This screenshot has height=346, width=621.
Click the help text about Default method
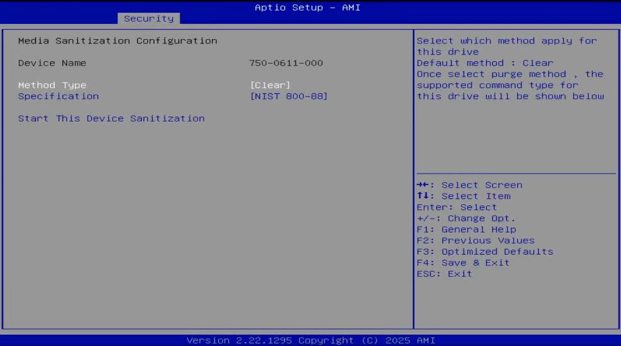(x=485, y=63)
